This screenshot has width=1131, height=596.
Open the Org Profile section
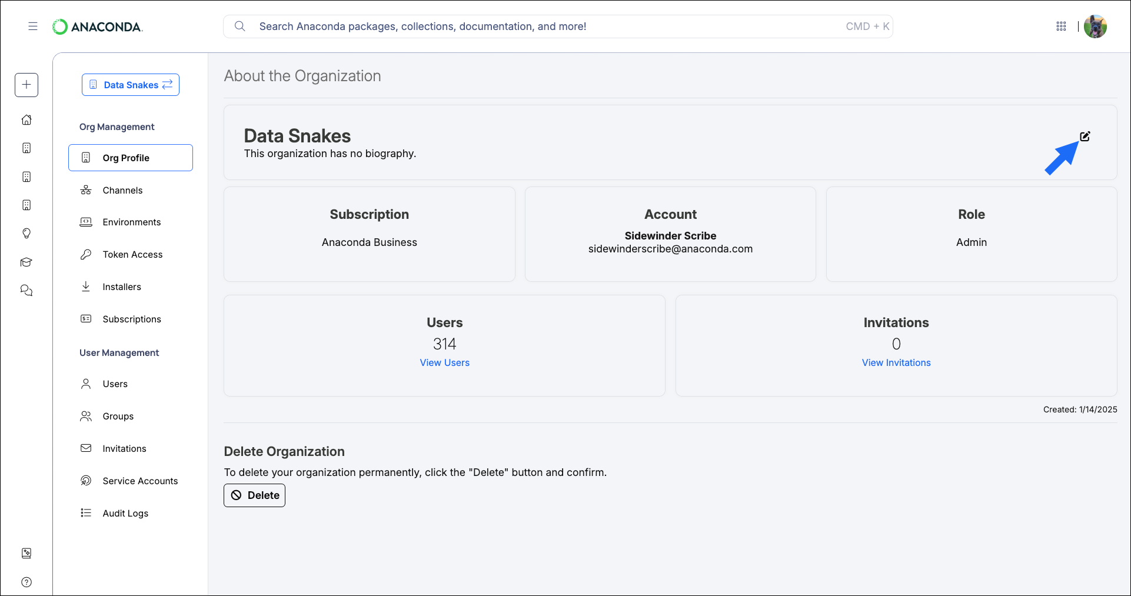tap(125, 158)
